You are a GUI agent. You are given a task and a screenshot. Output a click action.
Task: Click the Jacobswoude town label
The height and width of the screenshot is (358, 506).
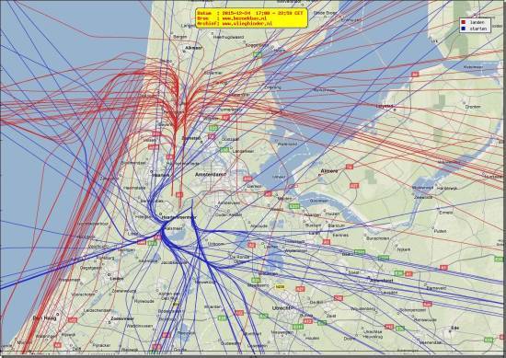174,262
